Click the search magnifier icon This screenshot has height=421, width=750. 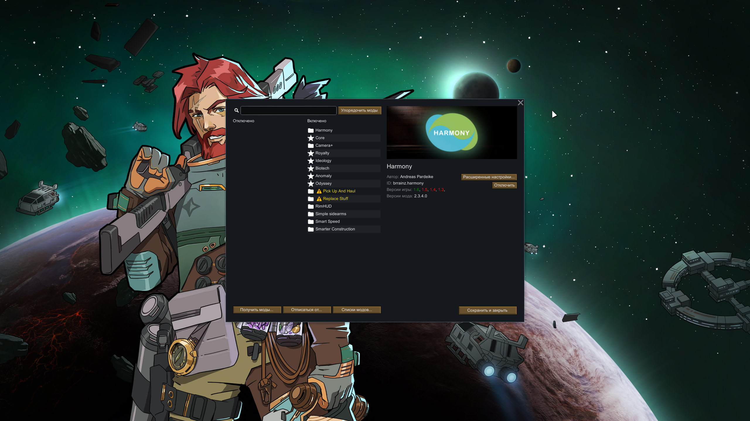(236, 111)
